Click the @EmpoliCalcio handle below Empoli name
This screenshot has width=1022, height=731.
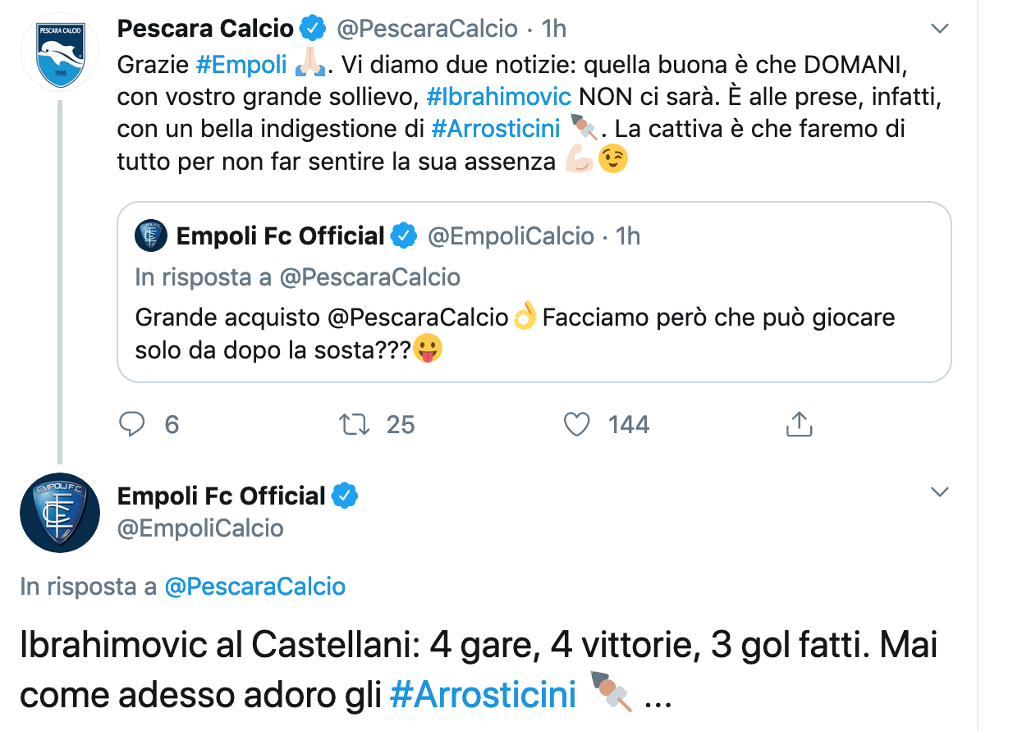click(x=200, y=528)
